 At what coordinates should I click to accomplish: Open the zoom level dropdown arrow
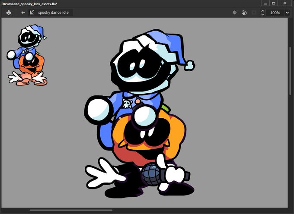click(x=287, y=13)
